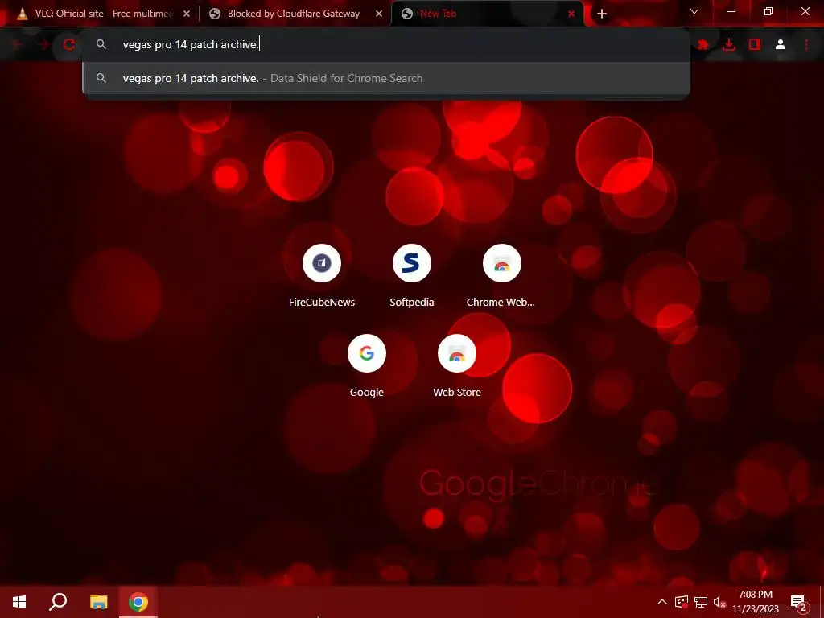Open the profile avatar menu
The height and width of the screenshot is (618, 824).
click(x=781, y=45)
